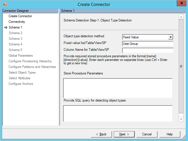
Task: Click the 'Schema Detection Step-1: Object Type Detection' heading
Action: pyautogui.click(x=98, y=20)
